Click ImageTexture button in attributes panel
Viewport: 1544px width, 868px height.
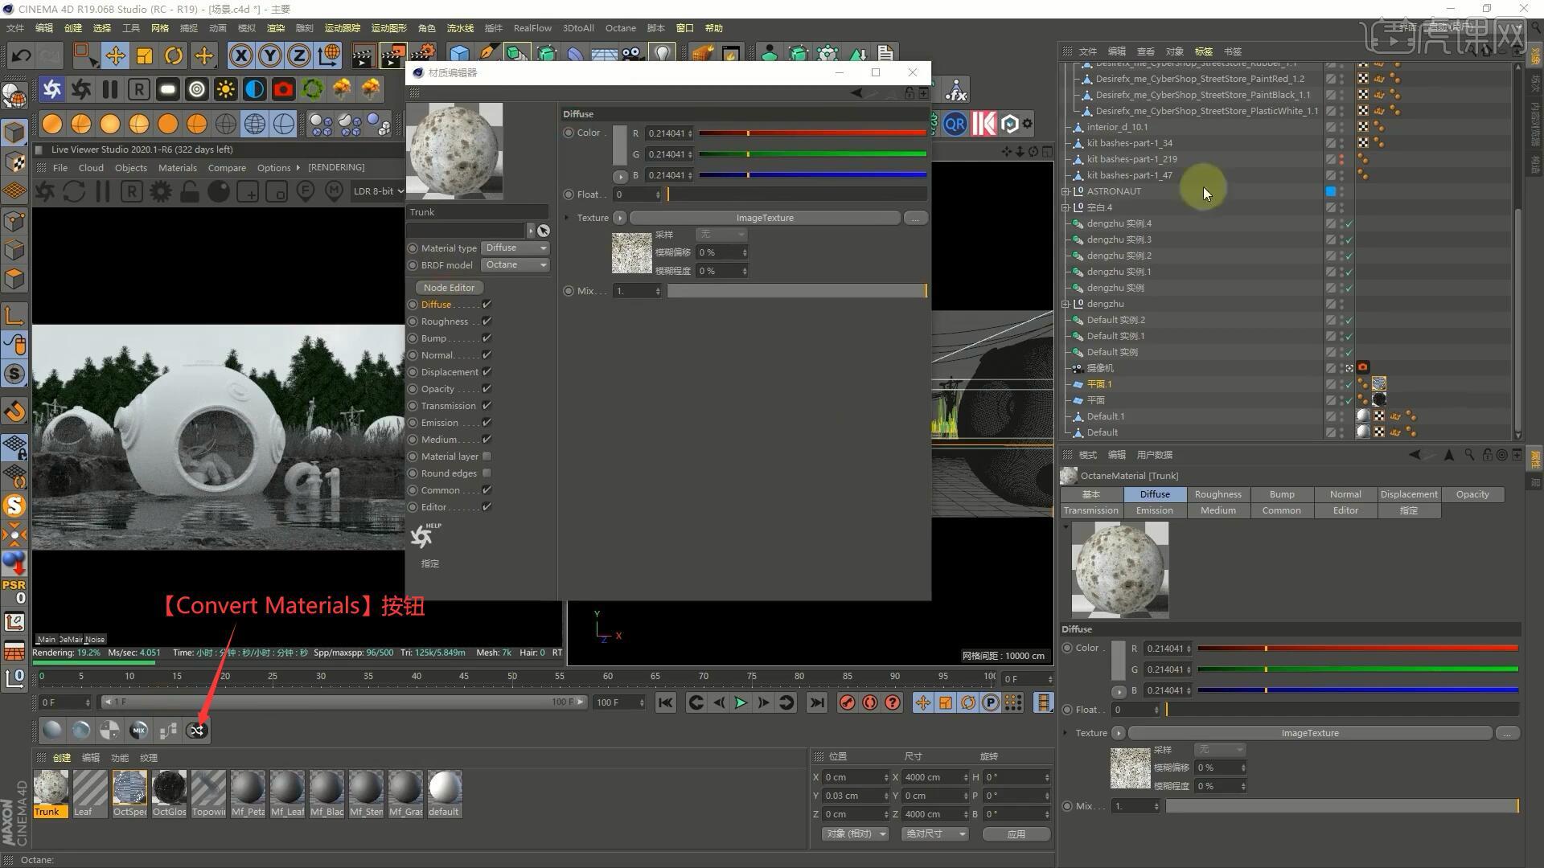point(1309,733)
